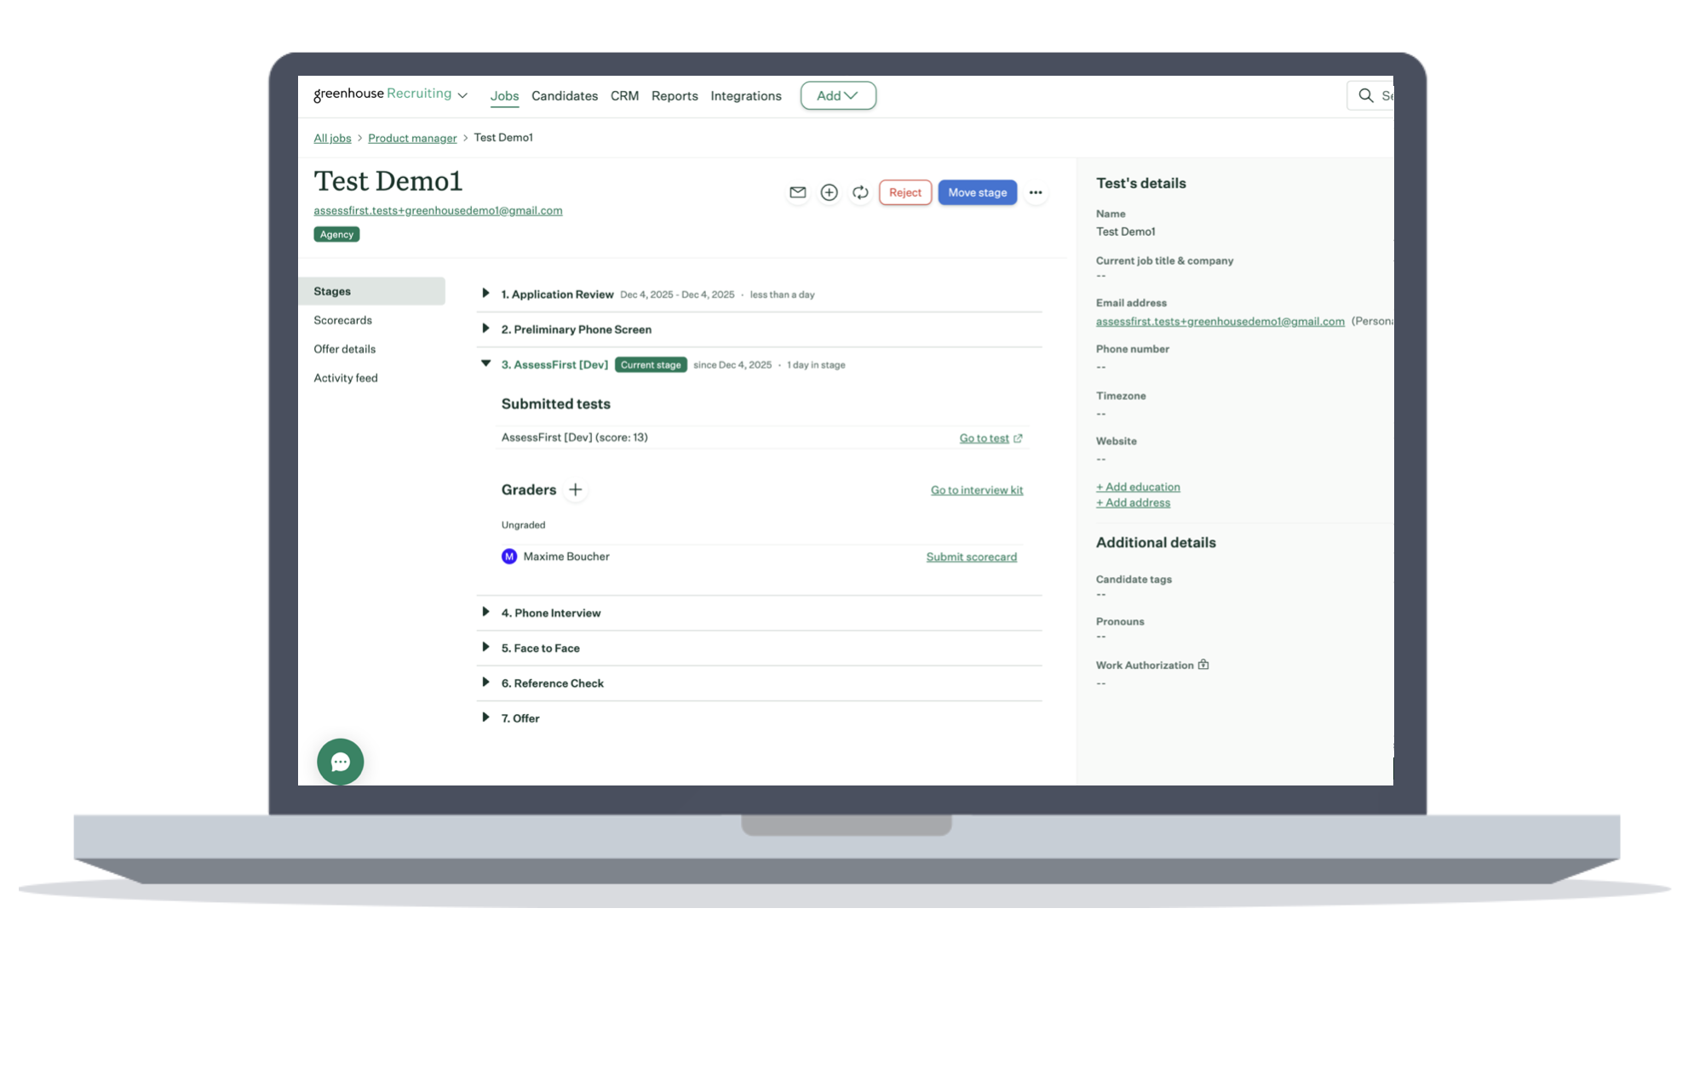Open the green chat bubble widget
The width and height of the screenshot is (1688, 1091).
[340, 762]
